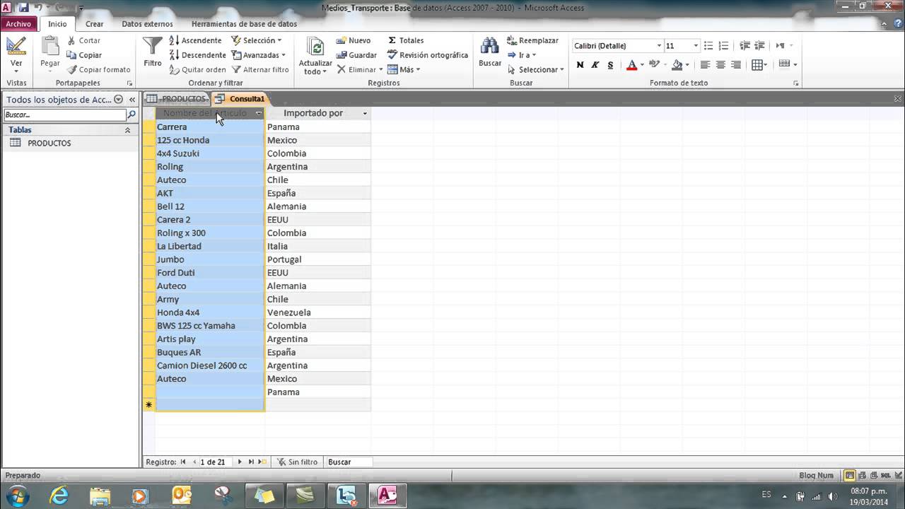The height and width of the screenshot is (509, 905).
Task: Open Eliminar dropdown arrow
Action: pyautogui.click(x=380, y=69)
